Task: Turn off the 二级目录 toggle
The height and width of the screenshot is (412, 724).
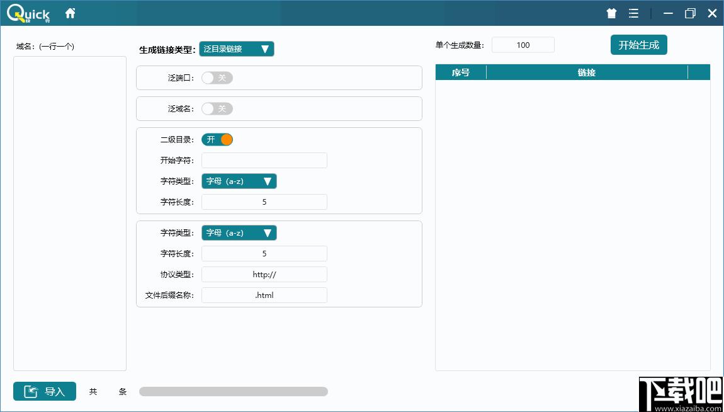Action: 217,139
